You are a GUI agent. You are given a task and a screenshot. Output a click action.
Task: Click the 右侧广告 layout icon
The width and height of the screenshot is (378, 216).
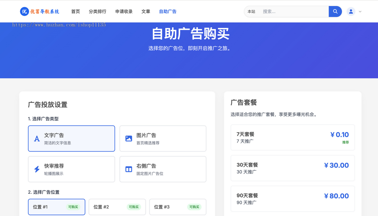(x=129, y=169)
